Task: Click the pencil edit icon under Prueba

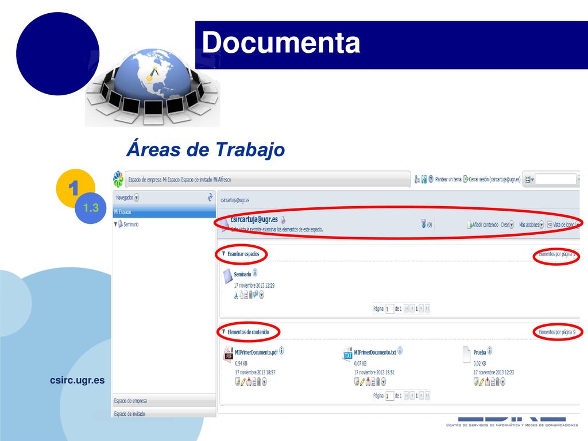Action: [482, 382]
